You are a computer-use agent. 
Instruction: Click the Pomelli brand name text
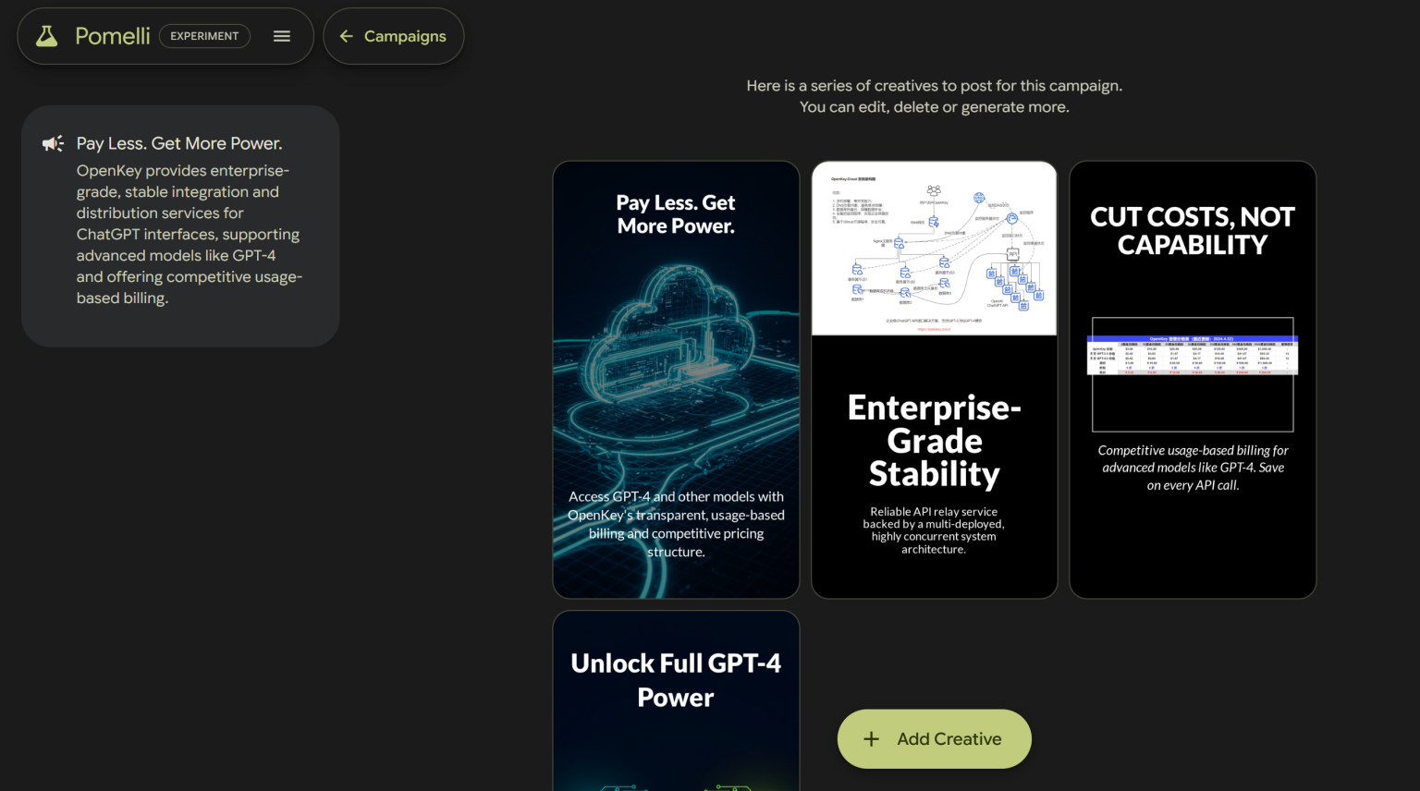coord(113,36)
